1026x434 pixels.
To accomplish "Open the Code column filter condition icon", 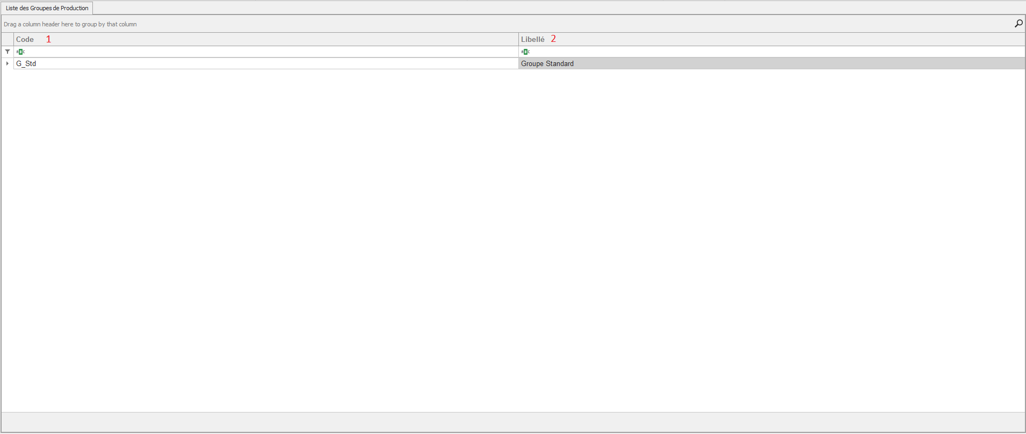I will coord(20,52).
